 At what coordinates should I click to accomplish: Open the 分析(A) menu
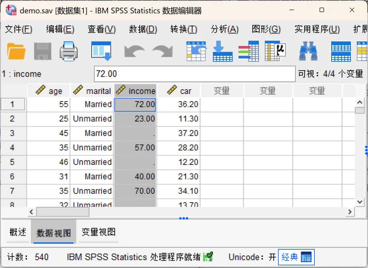click(x=225, y=29)
